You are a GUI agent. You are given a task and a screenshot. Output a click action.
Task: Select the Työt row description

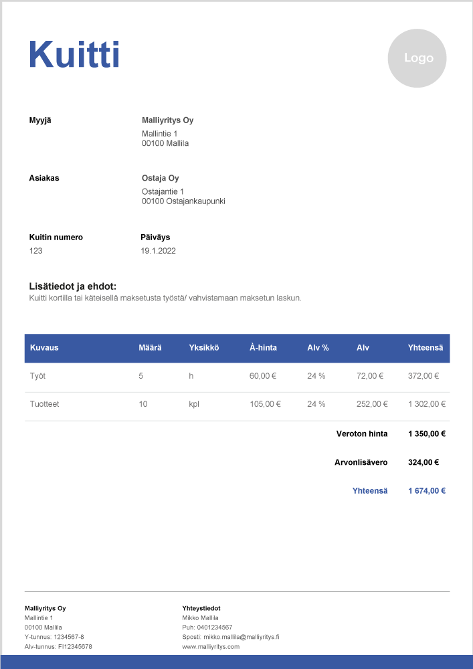[x=37, y=376]
